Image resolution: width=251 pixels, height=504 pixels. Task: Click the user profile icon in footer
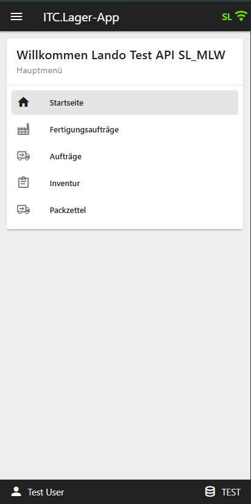[16, 491]
